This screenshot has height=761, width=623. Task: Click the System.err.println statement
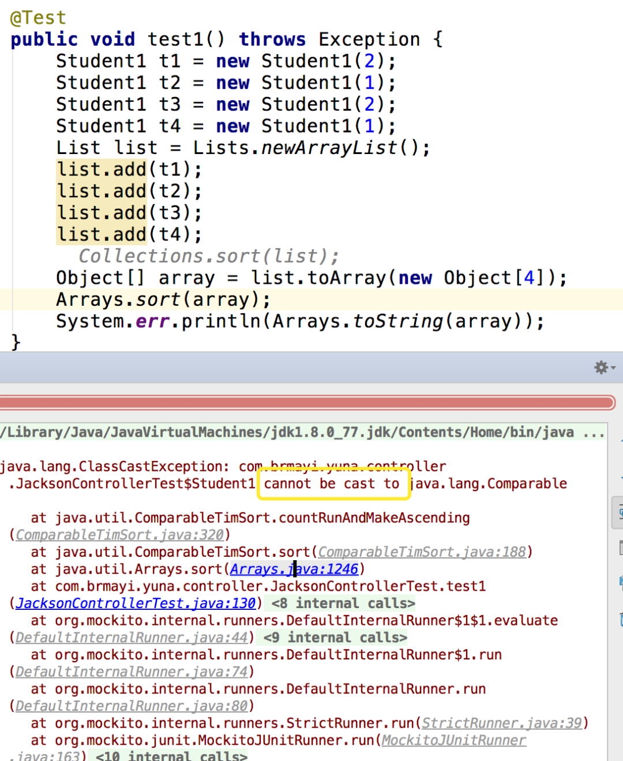(x=300, y=321)
